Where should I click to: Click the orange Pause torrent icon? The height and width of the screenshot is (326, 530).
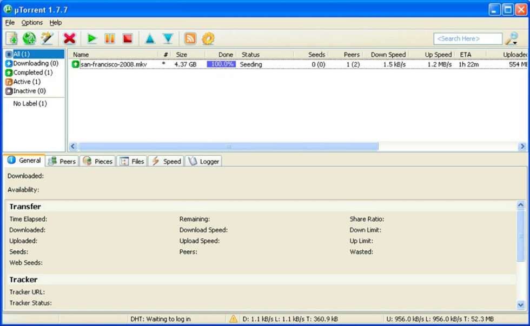pyautogui.click(x=109, y=38)
